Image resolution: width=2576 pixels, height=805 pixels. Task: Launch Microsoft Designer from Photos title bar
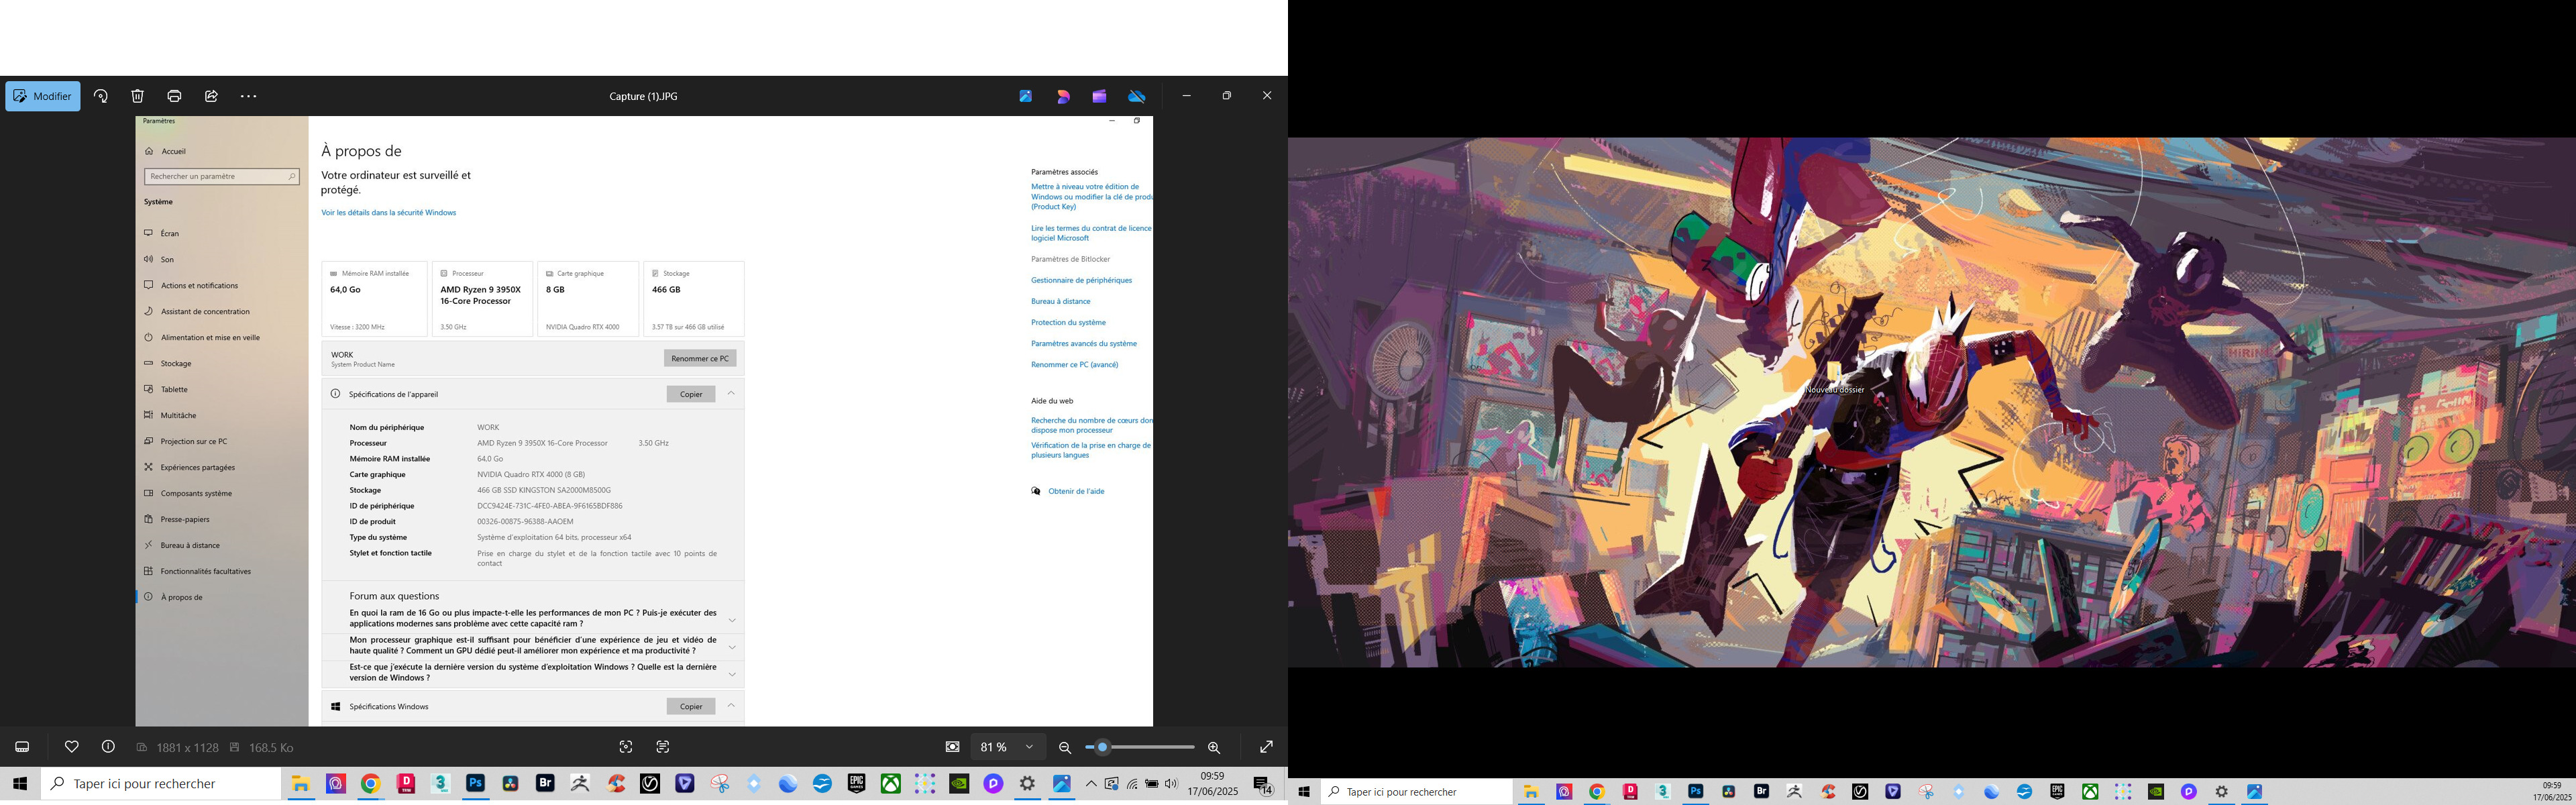(x=1063, y=96)
